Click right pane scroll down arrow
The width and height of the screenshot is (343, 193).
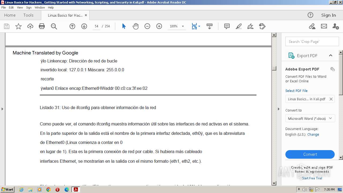click(341, 158)
